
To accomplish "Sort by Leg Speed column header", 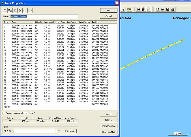I will point(72,22).
